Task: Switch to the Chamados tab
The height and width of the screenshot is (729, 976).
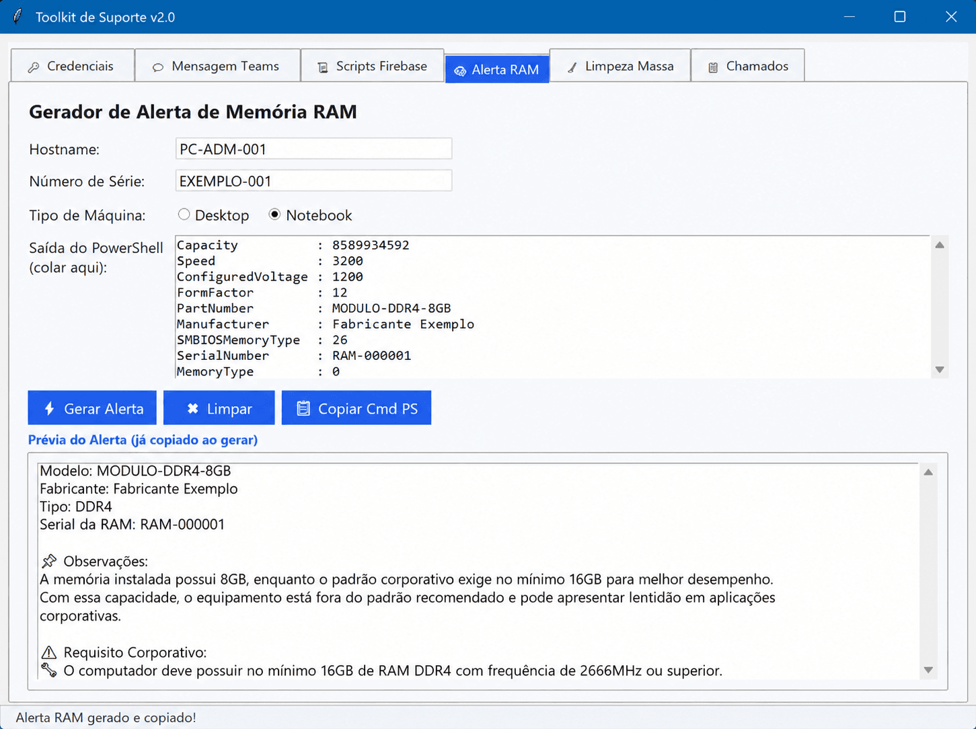Action: (747, 66)
